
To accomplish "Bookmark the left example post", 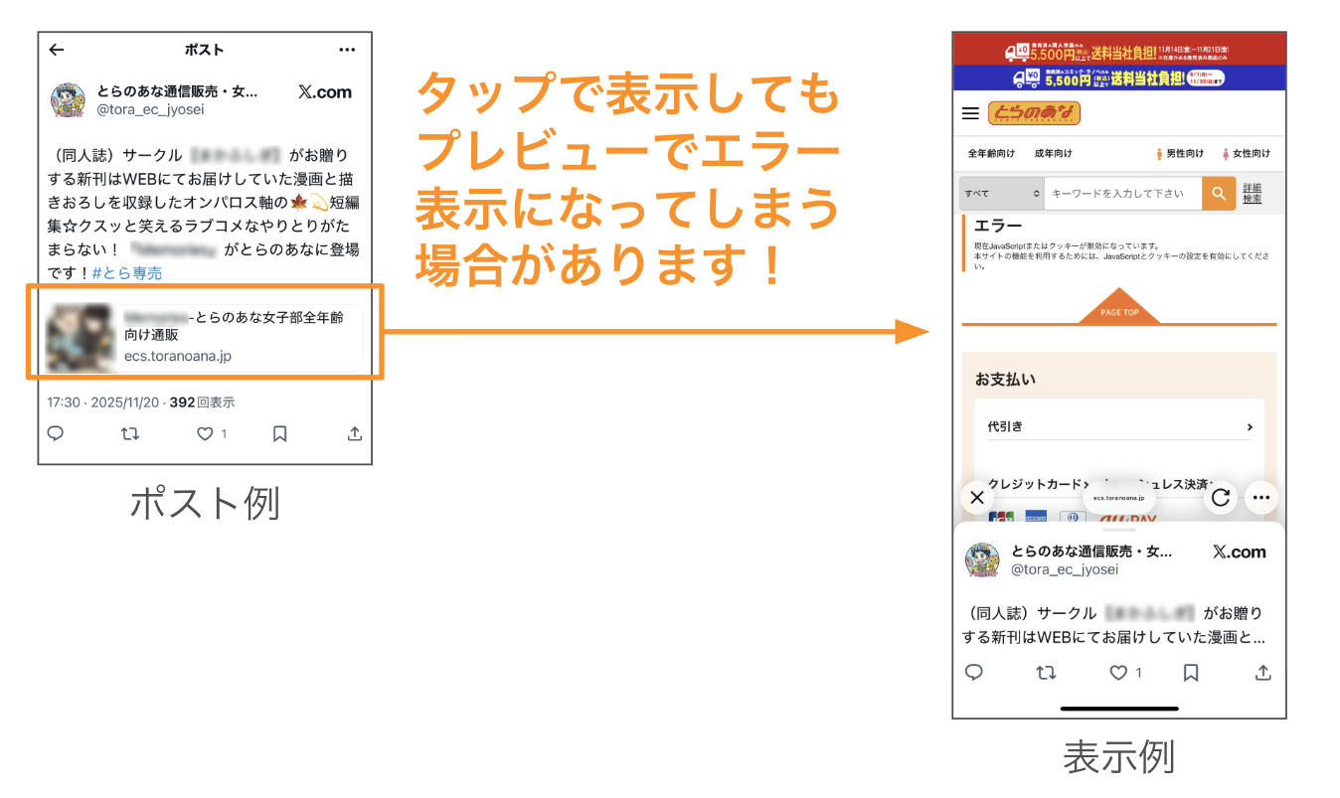I will [280, 434].
